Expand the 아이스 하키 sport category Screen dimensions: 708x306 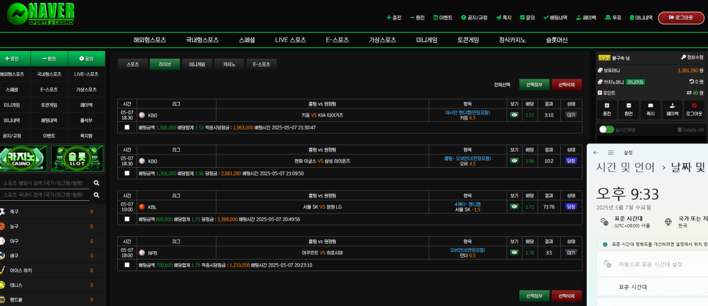[21, 271]
